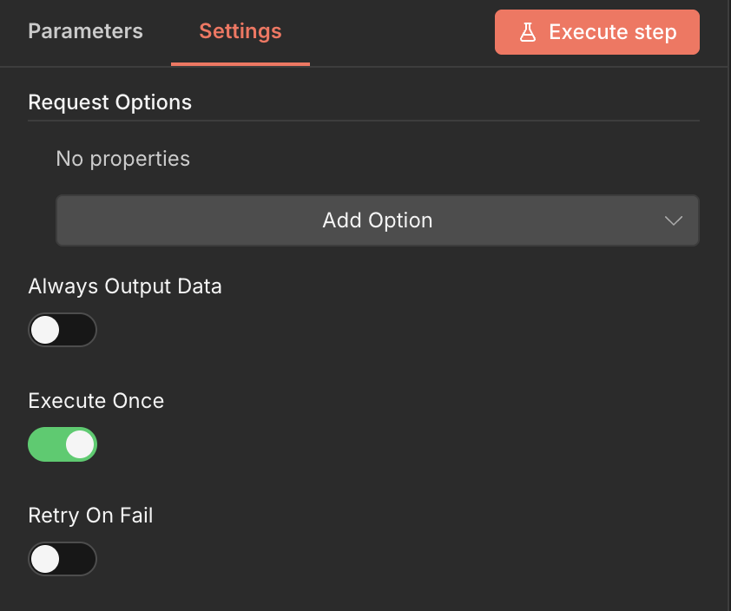Open the Add Option dropdown

point(377,220)
